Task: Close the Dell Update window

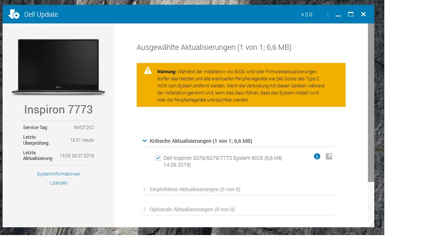Action: tap(363, 14)
